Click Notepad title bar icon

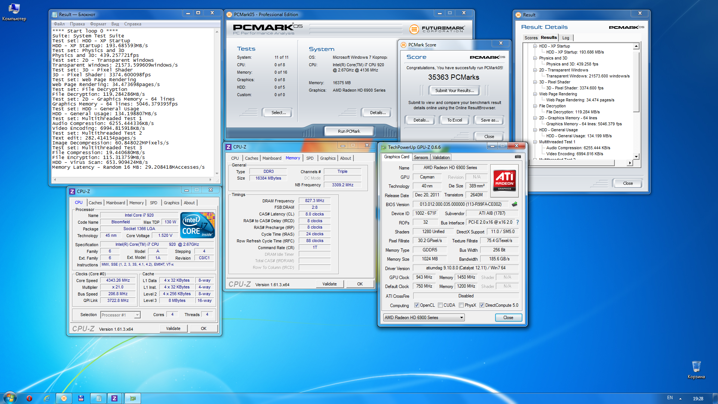click(55, 15)
